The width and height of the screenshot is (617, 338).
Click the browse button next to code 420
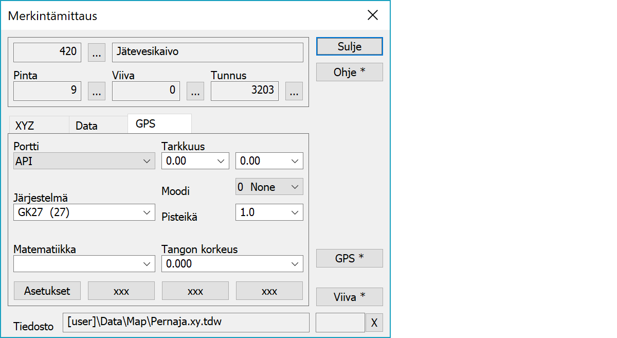tap(97, 52)
